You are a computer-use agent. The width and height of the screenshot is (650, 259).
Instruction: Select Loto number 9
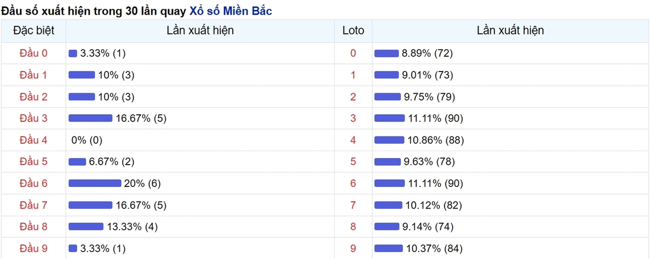(x=353, y=248)
